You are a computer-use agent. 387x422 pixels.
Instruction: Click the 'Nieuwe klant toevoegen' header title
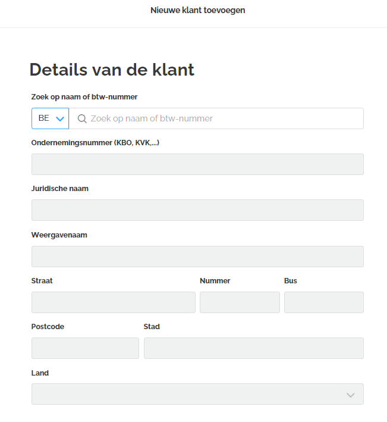[198, 10]
